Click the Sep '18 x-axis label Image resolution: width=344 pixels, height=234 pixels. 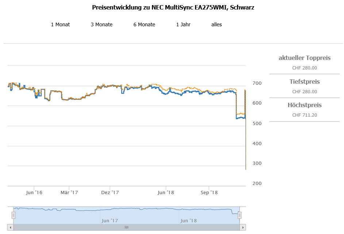pos(209,192)
